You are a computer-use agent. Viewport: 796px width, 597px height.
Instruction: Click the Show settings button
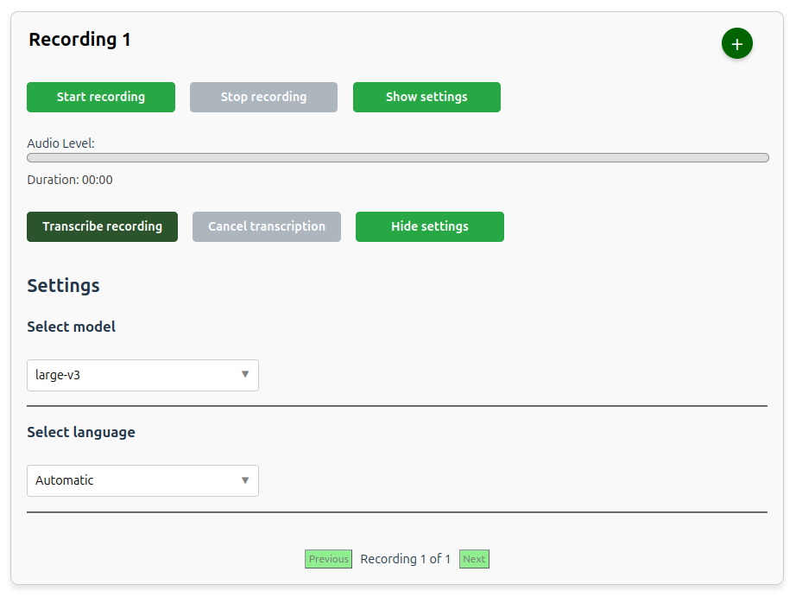pos(426,97)
